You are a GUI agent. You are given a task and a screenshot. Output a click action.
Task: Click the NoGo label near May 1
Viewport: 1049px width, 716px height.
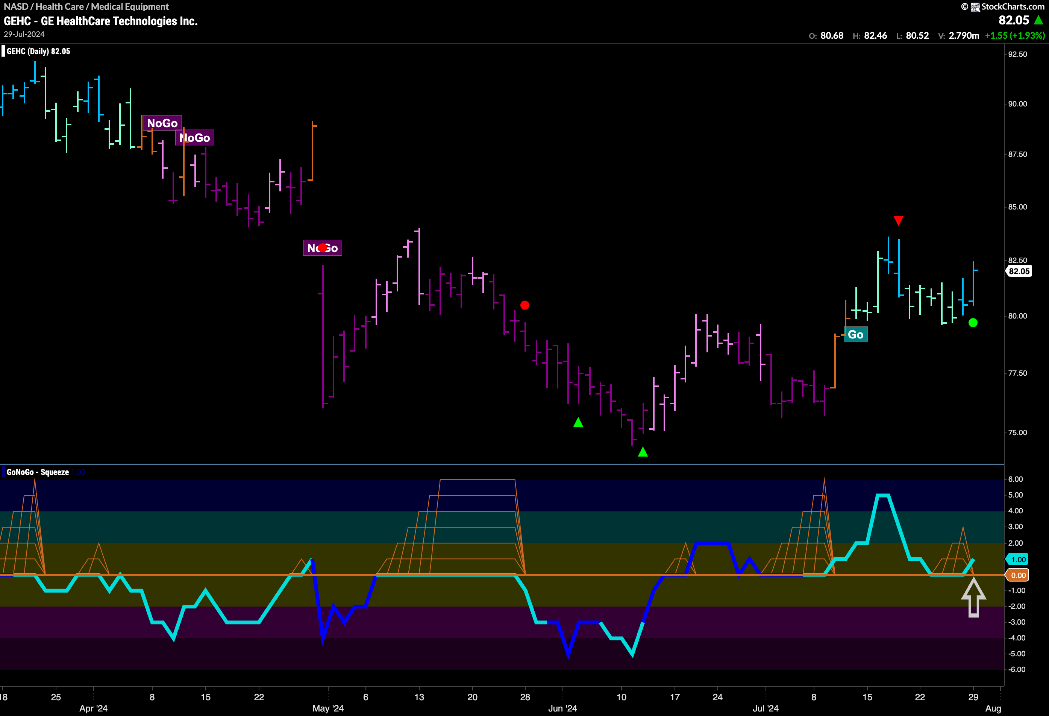(322, 248)
